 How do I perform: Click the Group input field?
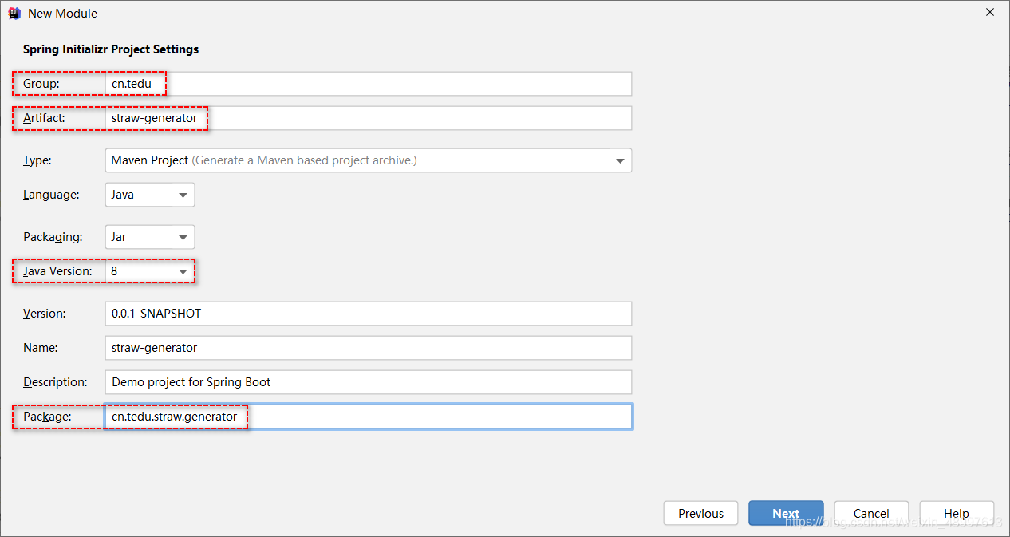pyautogui.click(x=369, y=84)
